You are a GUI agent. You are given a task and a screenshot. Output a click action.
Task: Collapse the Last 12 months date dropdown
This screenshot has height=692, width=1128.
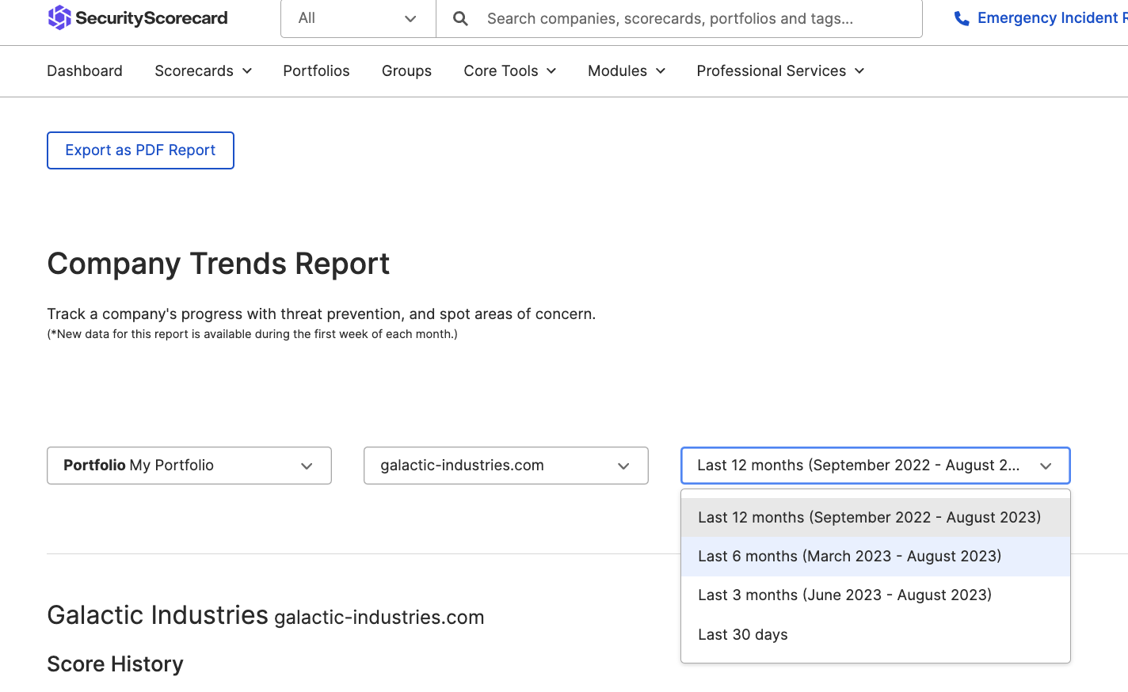pos(875,466)
